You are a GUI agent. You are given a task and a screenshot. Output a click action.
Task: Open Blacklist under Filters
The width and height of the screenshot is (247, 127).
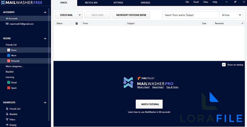(10, 72)
